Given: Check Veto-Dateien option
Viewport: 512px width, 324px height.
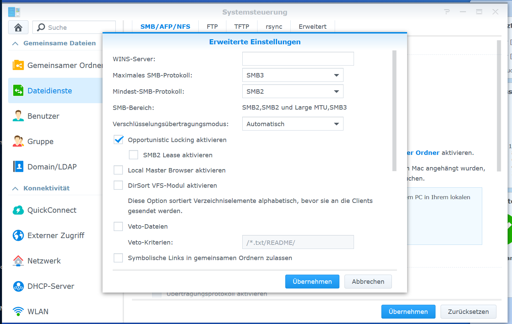Looking at the screenshot, I should (118, 226).
